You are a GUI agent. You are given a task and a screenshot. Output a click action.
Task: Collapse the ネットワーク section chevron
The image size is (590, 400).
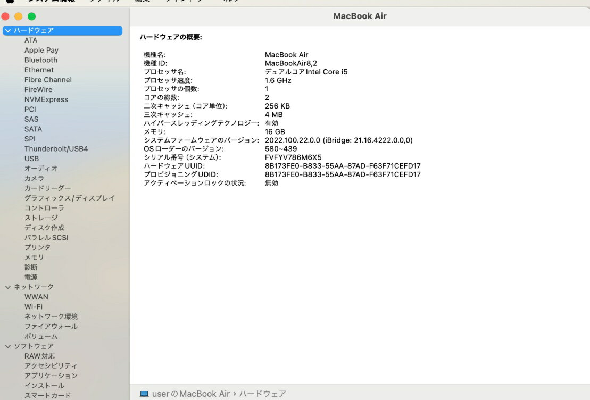[x=7, y=287]
